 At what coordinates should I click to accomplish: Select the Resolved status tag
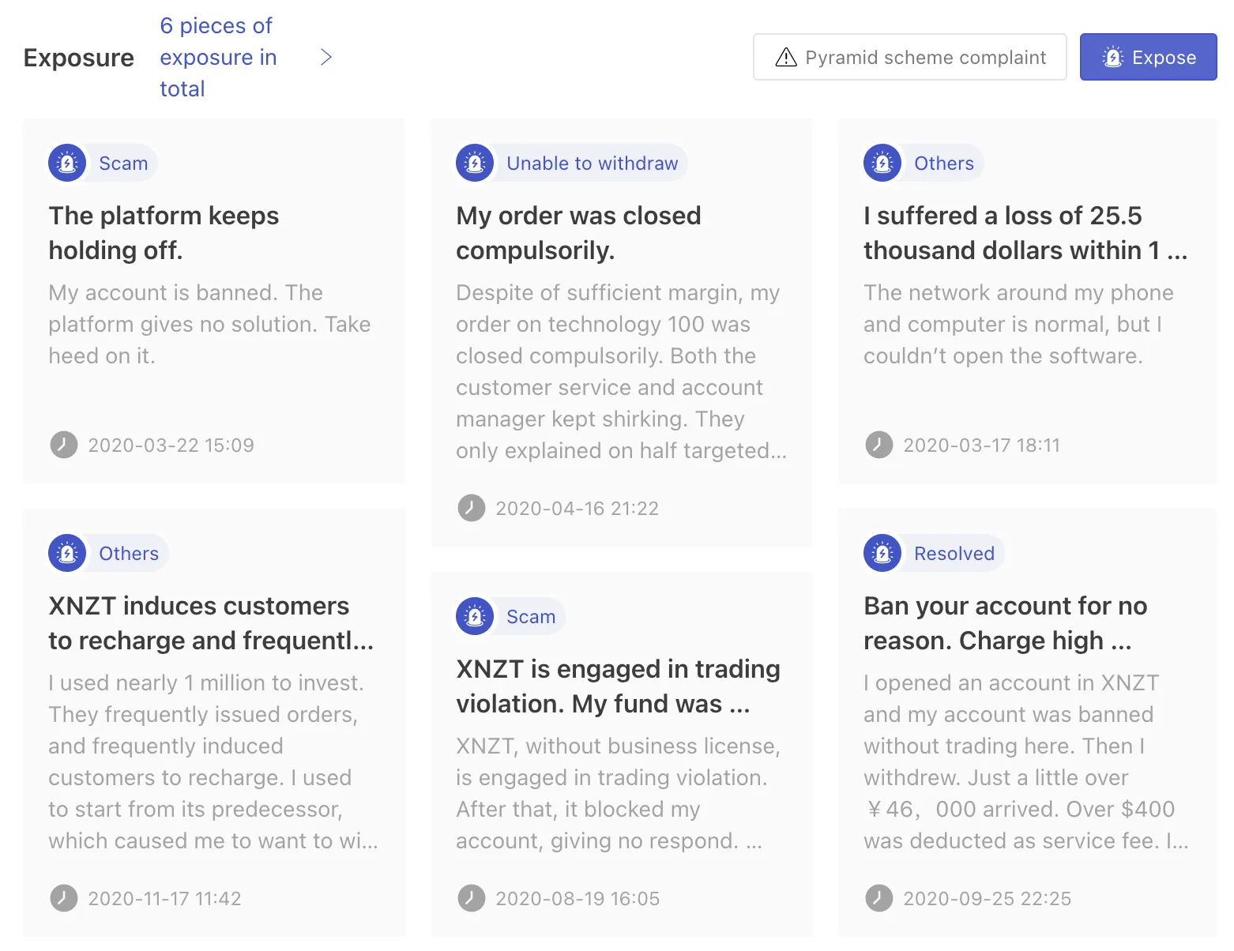(x=954, y=553)
